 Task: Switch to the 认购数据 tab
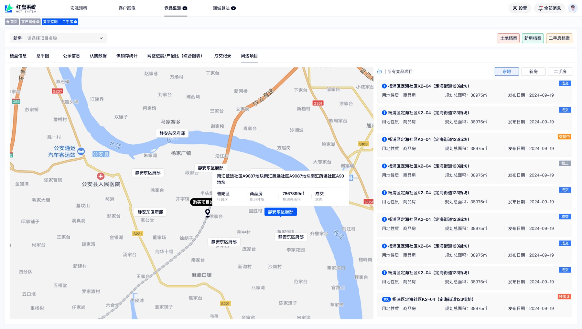[x=98, y=56]
